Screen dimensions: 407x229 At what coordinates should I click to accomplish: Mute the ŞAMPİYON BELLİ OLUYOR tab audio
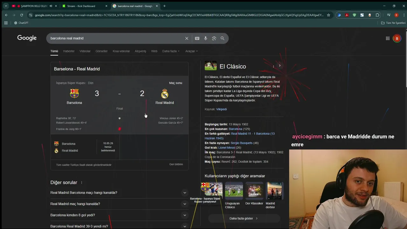point(51,6)
